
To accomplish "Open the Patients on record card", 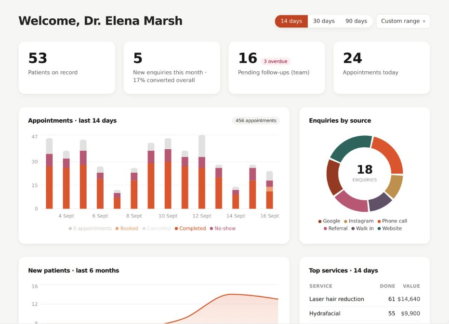I will (66, 67).
